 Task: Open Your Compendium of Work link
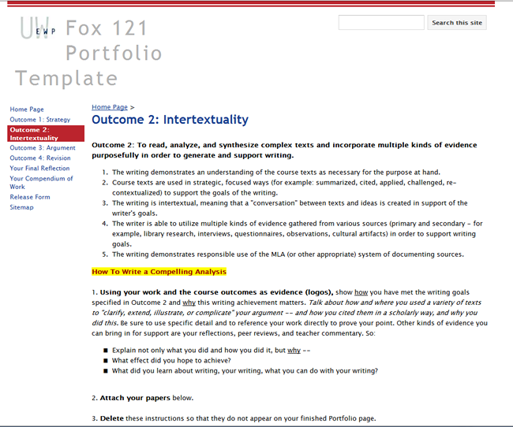click(x=41, y=182)
